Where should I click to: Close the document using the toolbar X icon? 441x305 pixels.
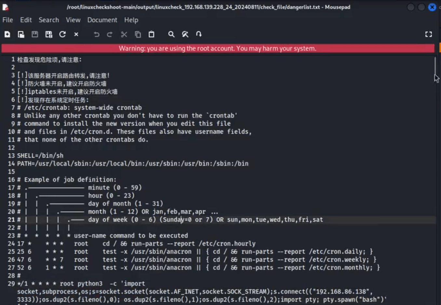click(76, 34)
